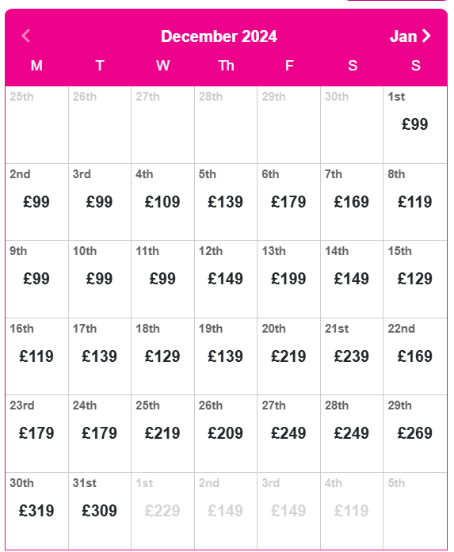Choose the 6th at £179
The image size is (454, 552).
[289, 202]
